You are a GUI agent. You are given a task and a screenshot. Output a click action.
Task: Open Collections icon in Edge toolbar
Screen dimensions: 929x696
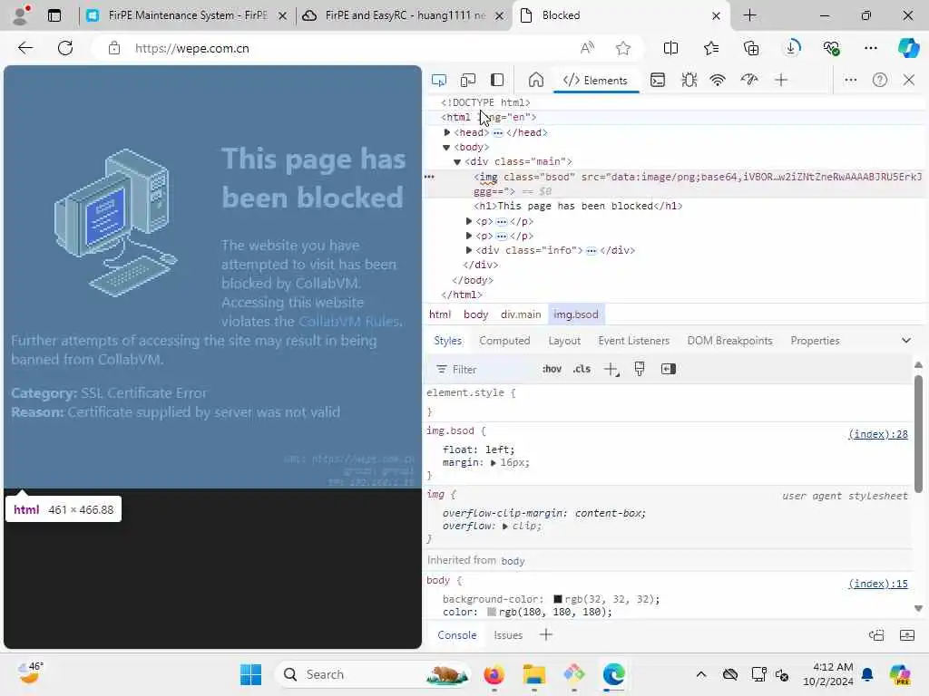(750, 49)
